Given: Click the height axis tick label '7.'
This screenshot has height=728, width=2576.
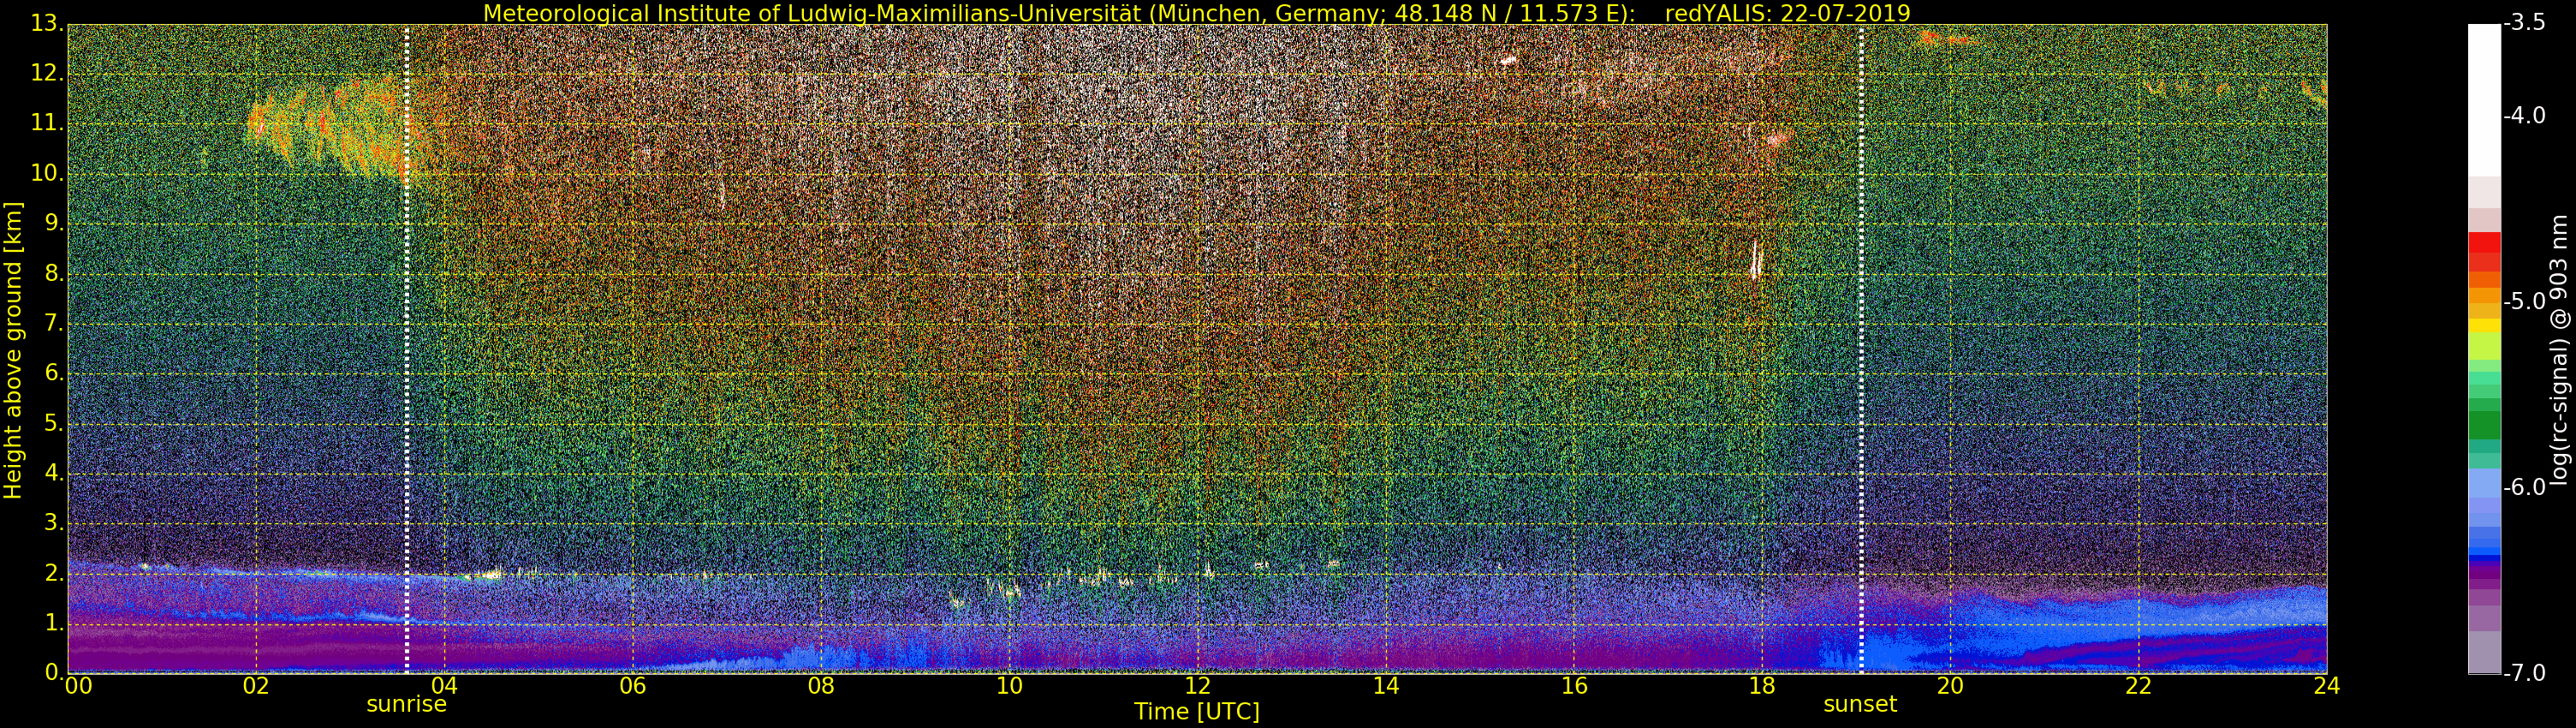Looking at the screenshot, I should [54, 323].
